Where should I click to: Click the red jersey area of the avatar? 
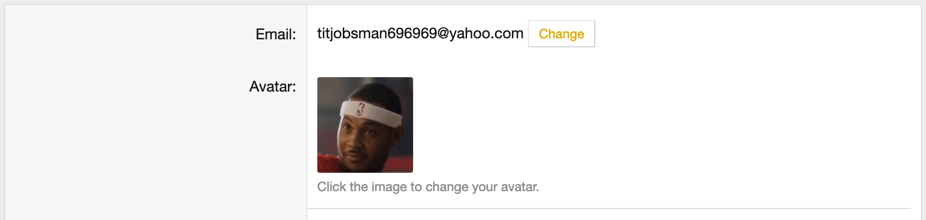pos(329,164)
